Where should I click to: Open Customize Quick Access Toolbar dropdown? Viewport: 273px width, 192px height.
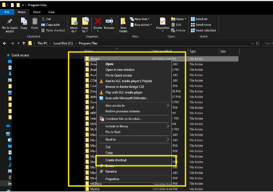pyautogui.click(x=23, y=5)
